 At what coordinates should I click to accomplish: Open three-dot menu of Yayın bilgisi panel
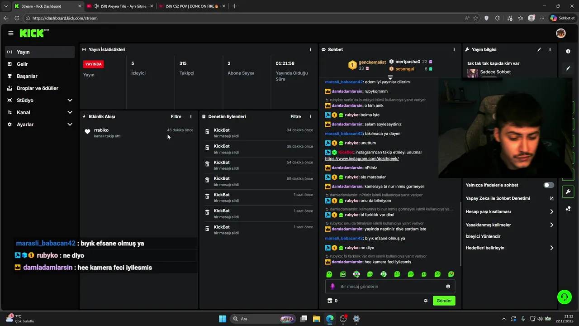pyautogui.click(x=550, y=49)
